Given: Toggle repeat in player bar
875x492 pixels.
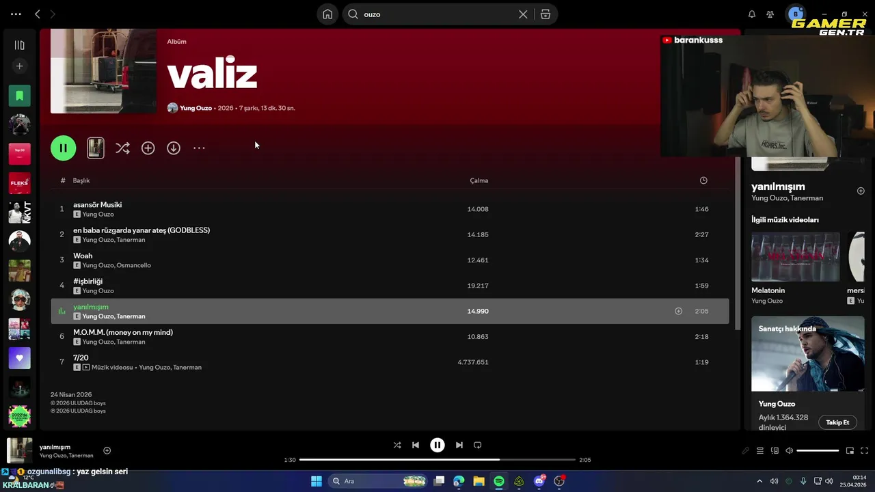Looking at the screenshot, I should click(478, 445).
